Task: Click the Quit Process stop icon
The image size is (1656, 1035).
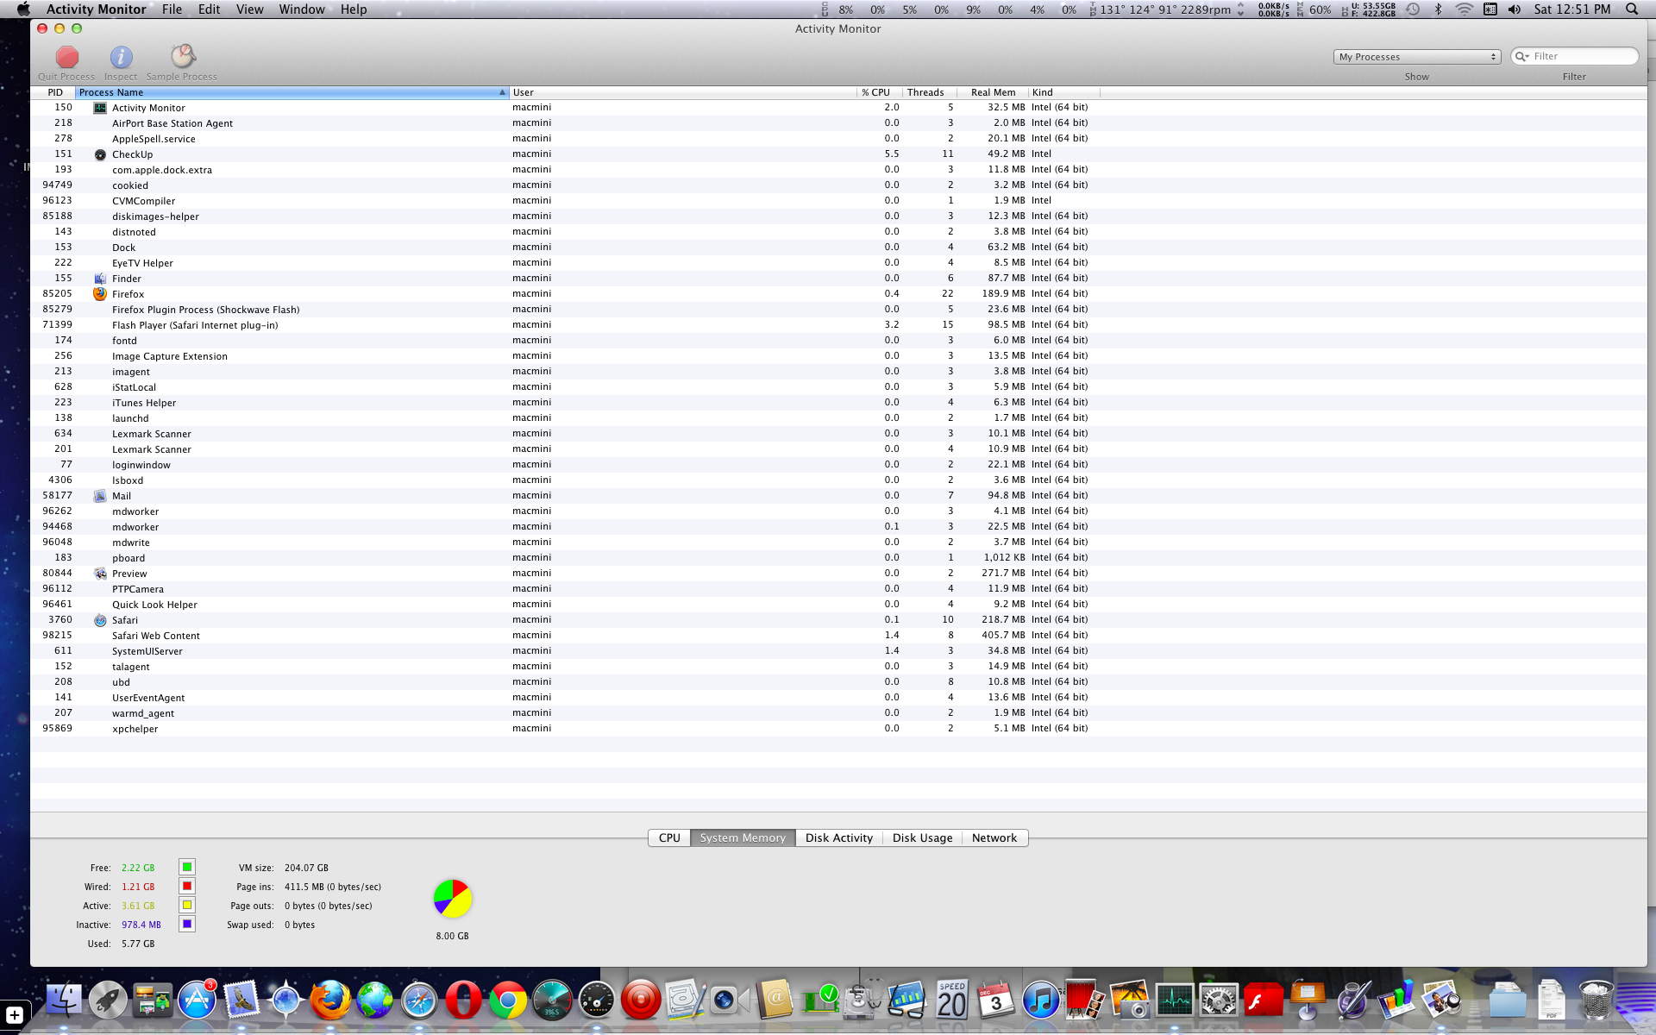Action: (66, 58)
